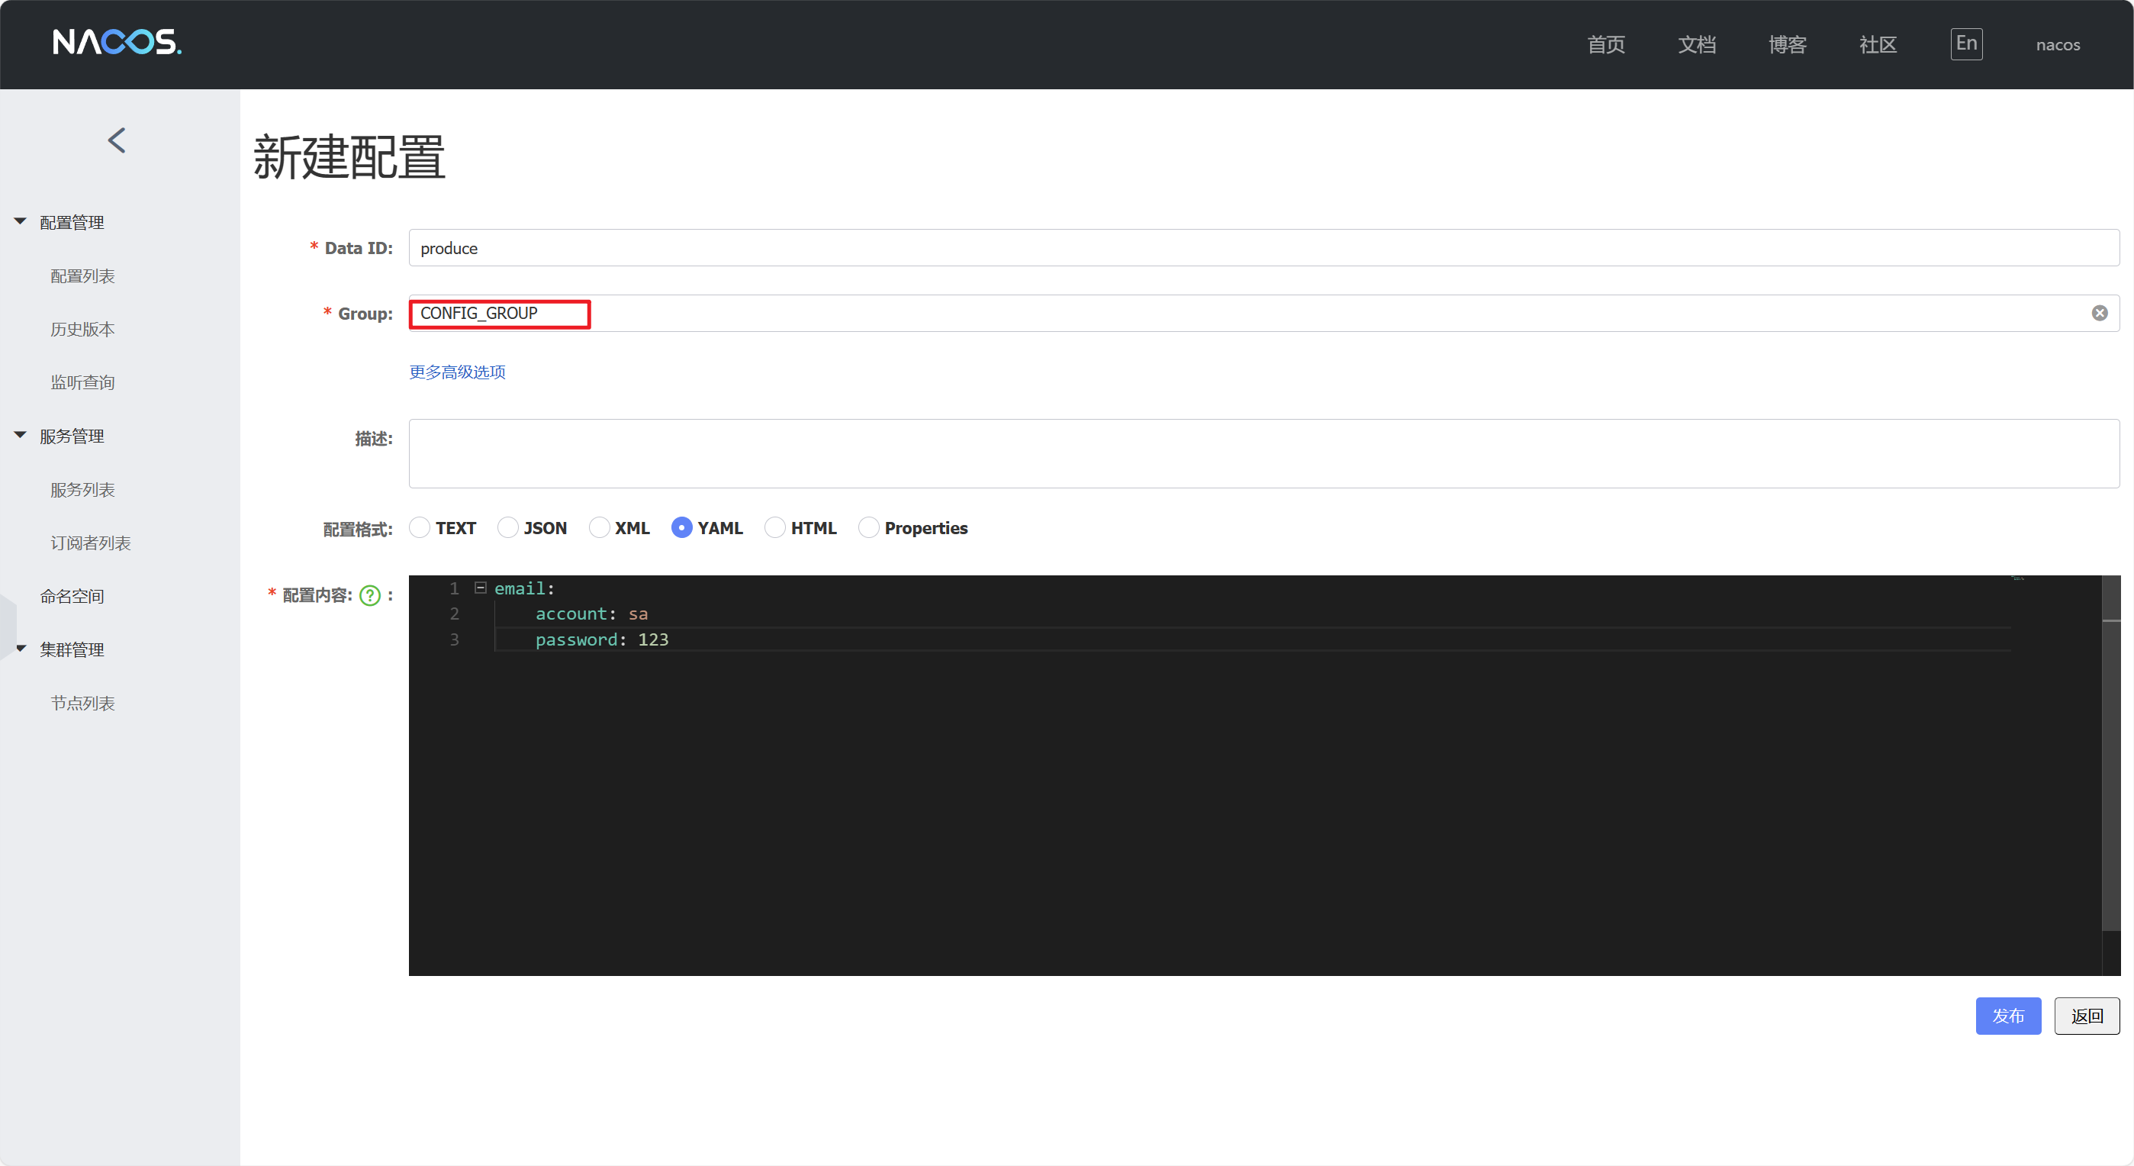2134x1166 pixels.
Task: Open 服务列表 in sidebar
Action: click(83, 490)
